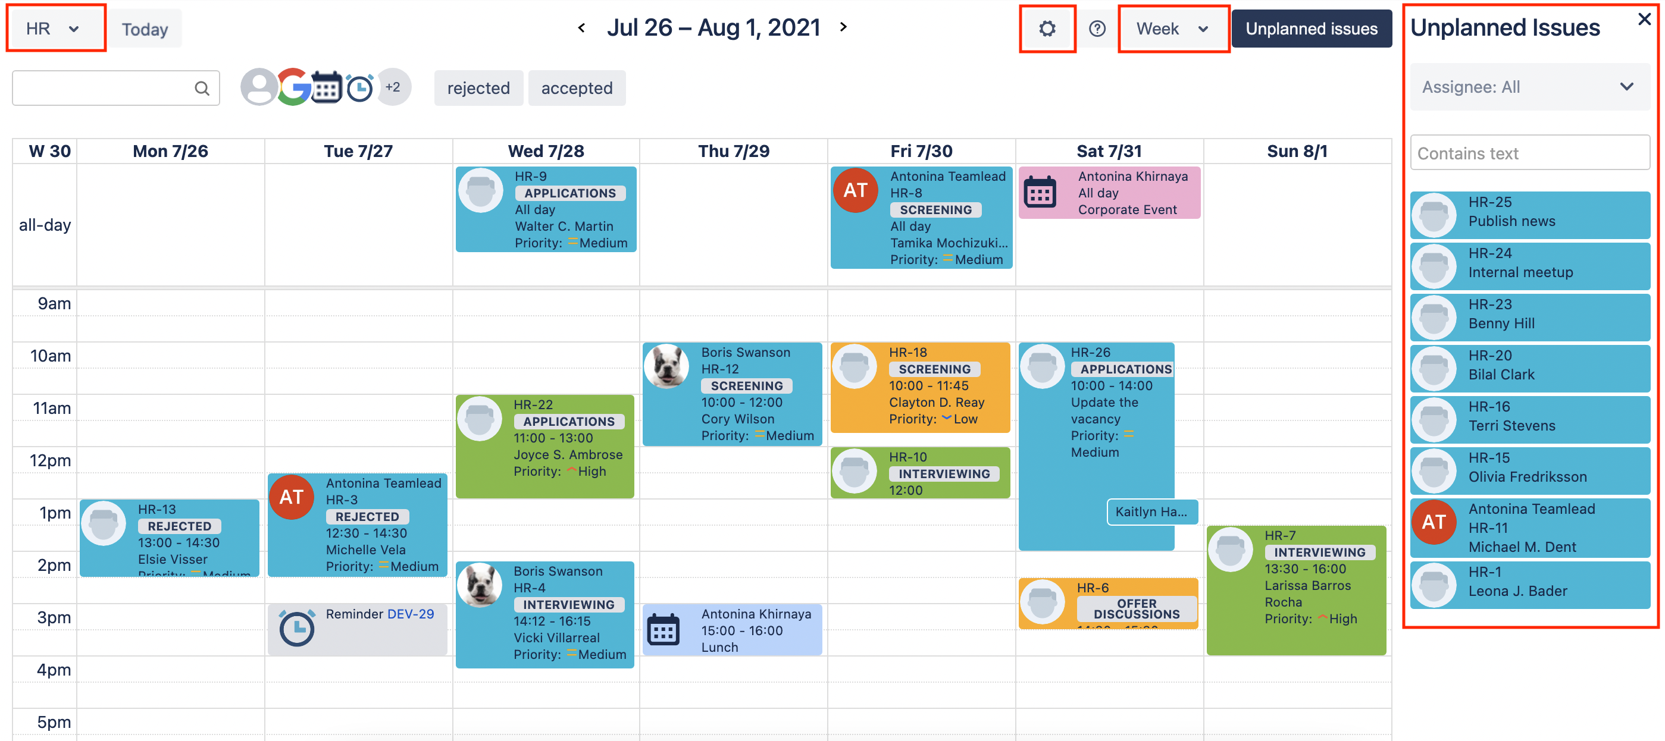Close the Unplanned Issues panel

(x=1644, y=20)
